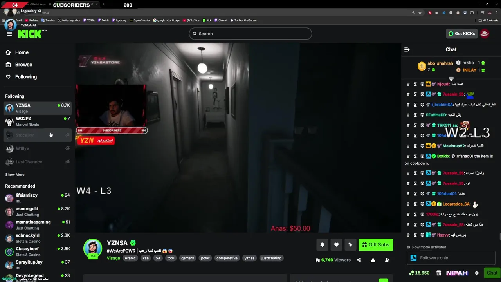Click into the Search field
The height and width of the screenshot is (282, 501).
[250, 34]
